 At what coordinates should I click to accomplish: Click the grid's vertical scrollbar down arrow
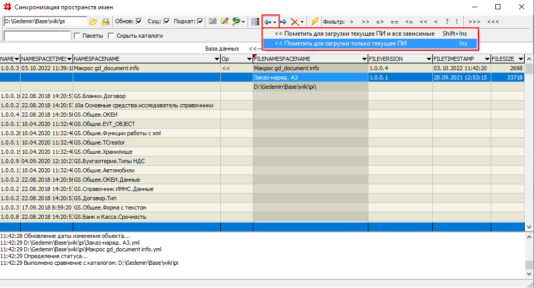click(529, 227)
